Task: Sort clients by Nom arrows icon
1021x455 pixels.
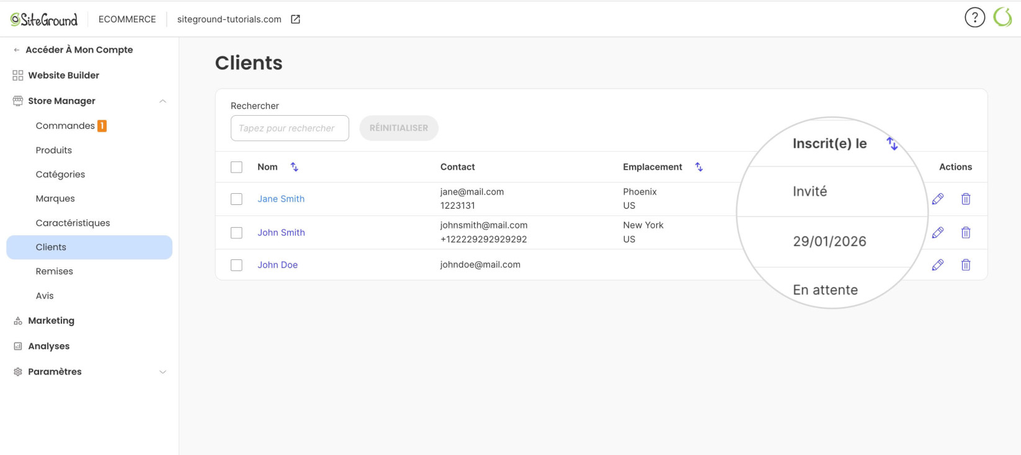Action: click(295, 167)
